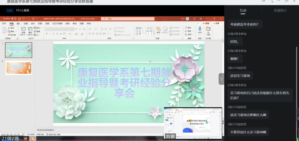Click the comments speech bubble icon

[x=198, y=23]
